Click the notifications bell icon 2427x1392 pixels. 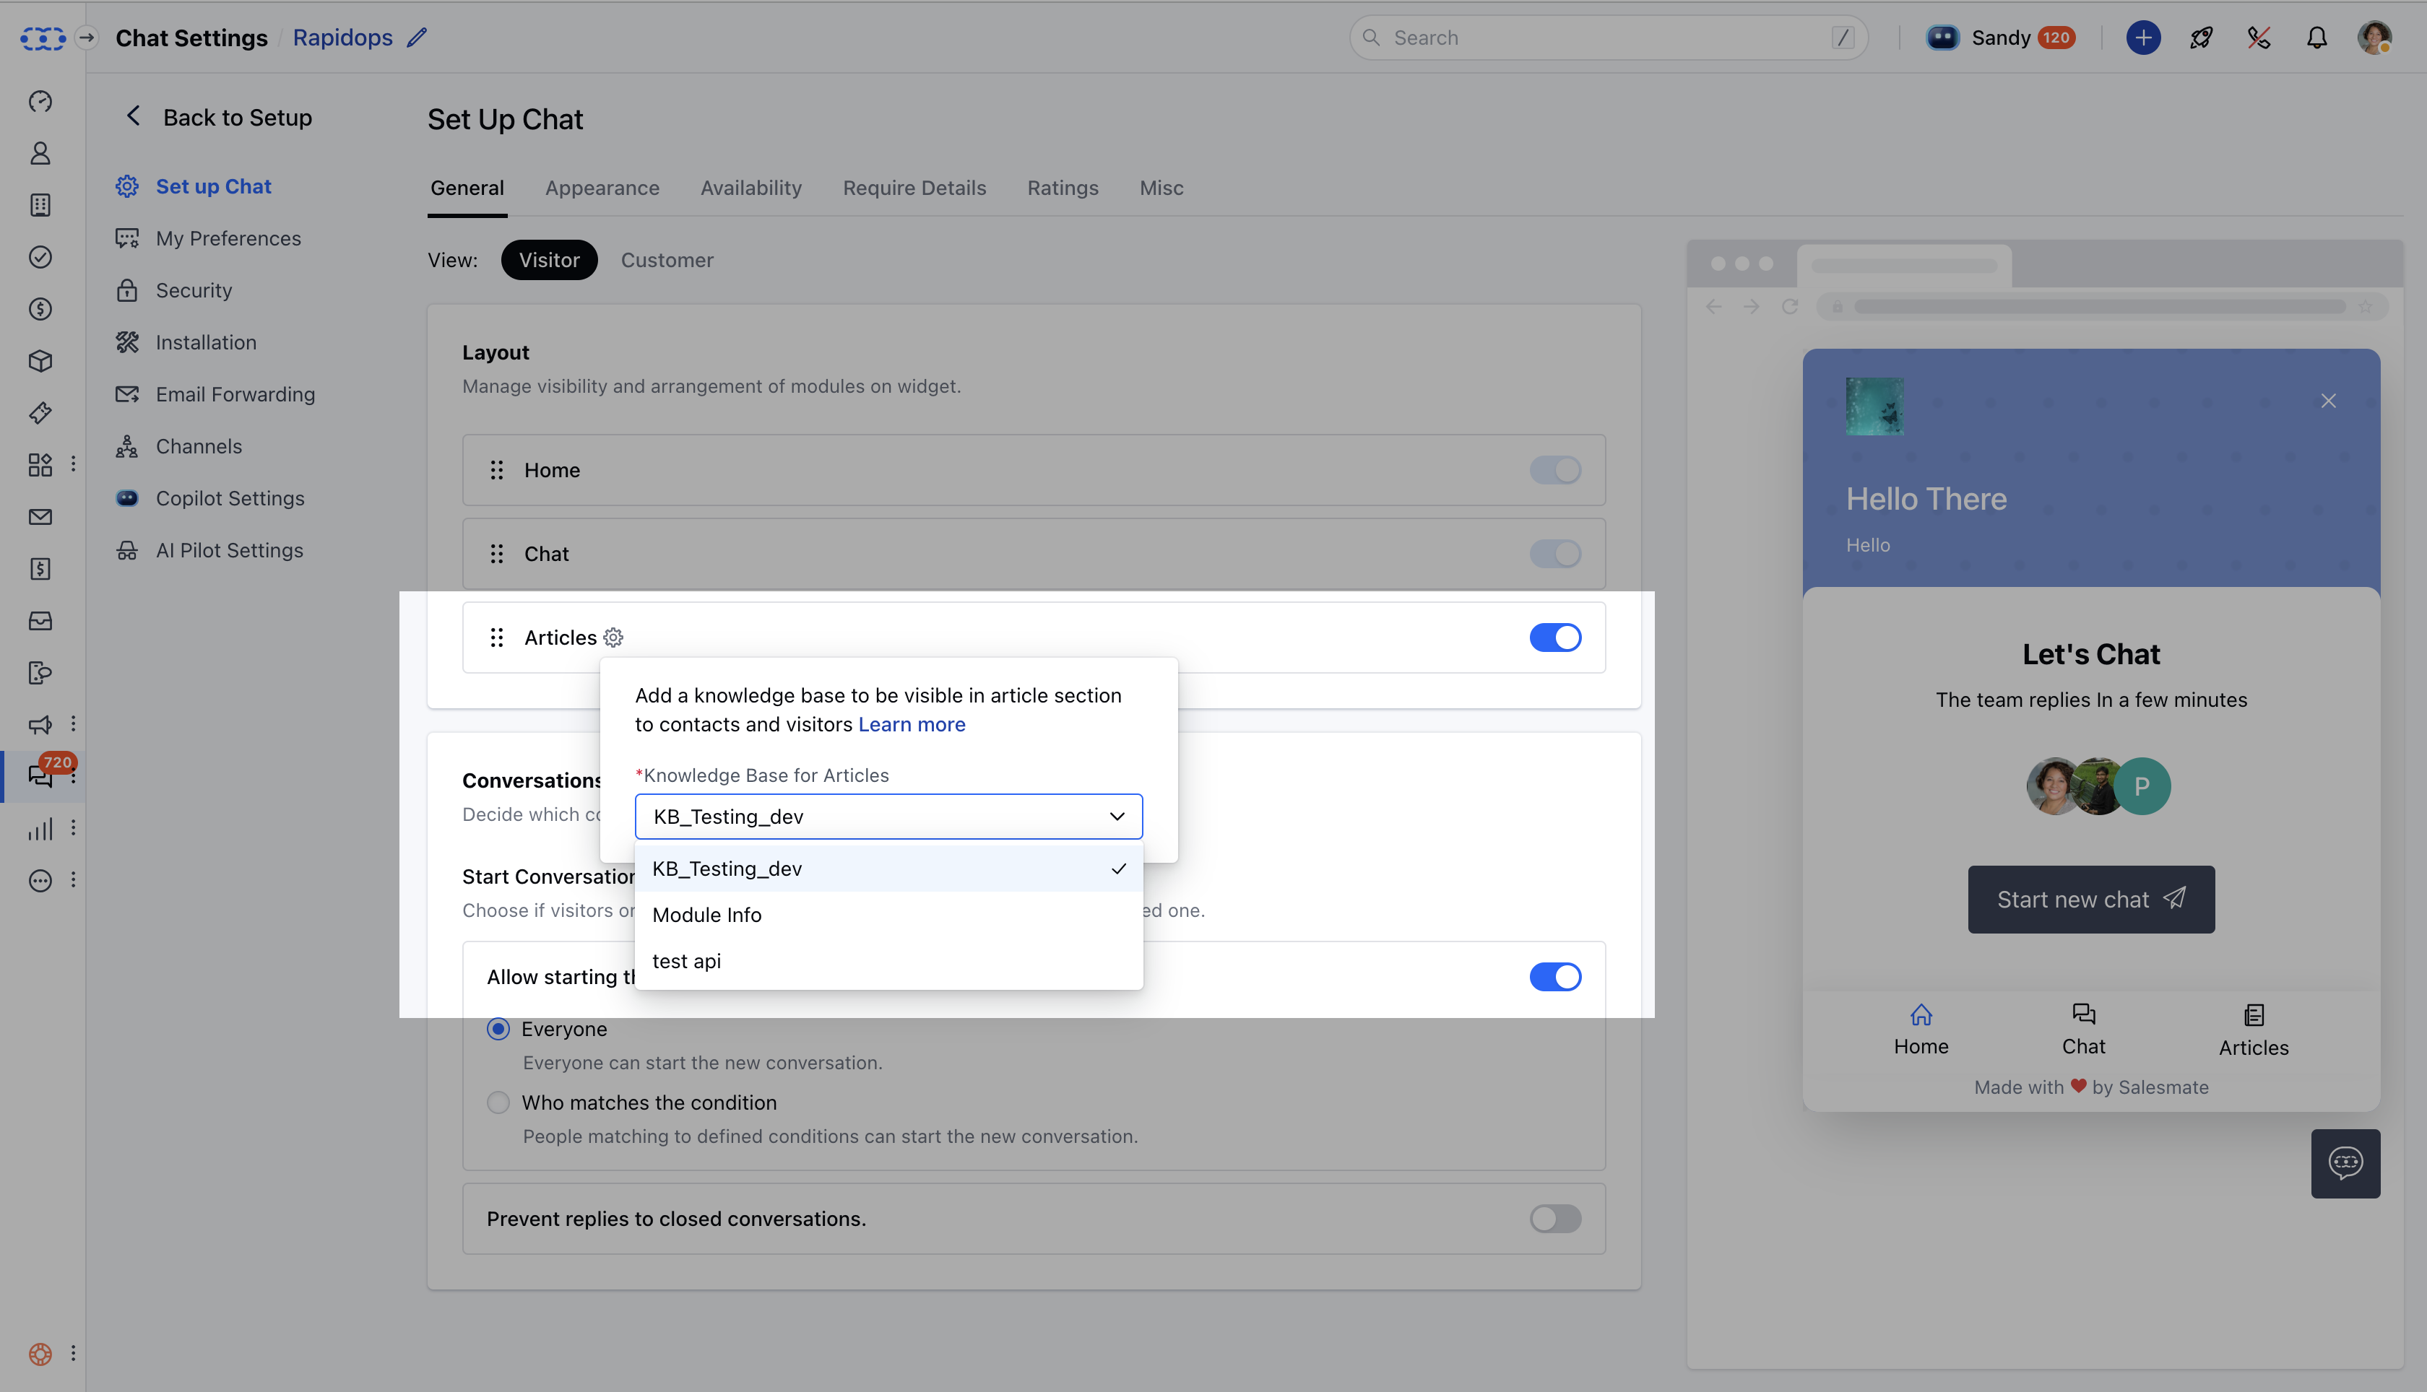[2316, 38]
